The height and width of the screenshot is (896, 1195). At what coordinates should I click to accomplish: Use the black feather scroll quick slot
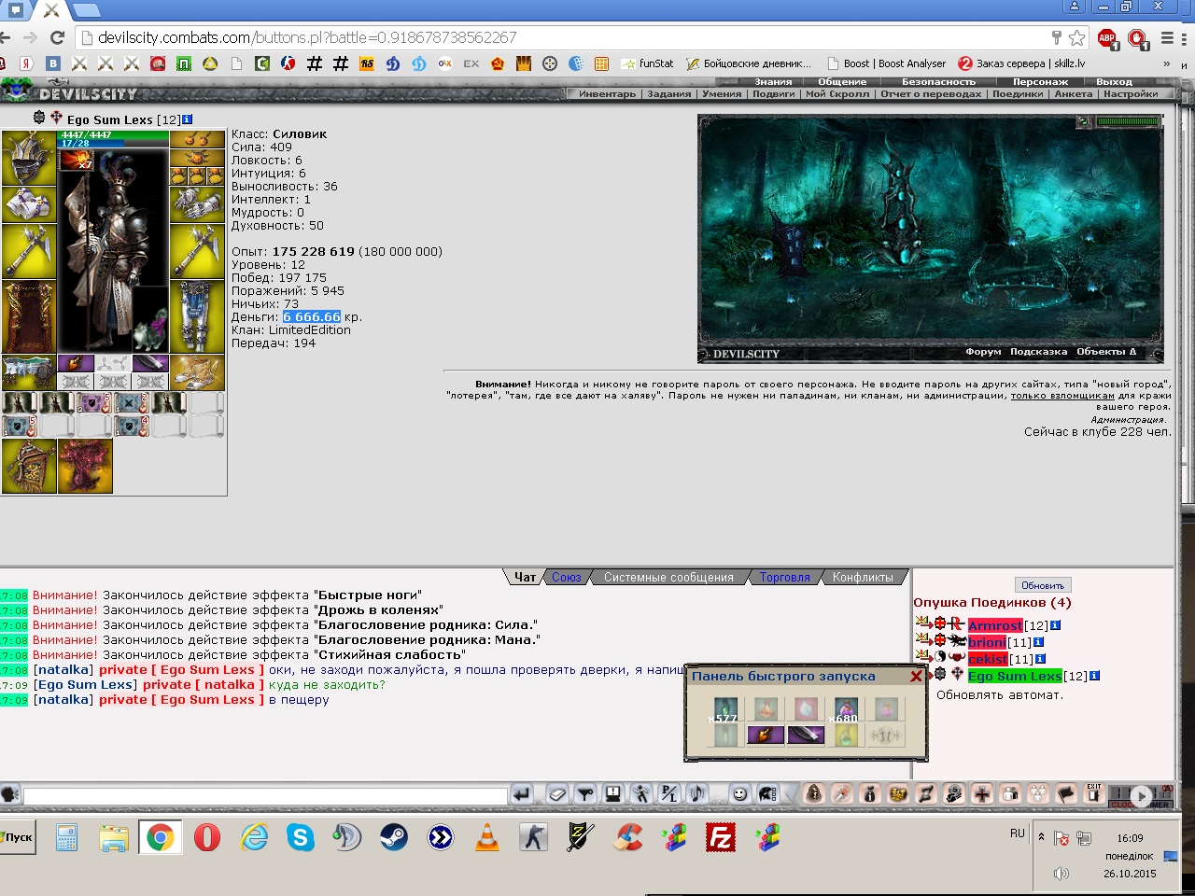[x=806, y=735]
